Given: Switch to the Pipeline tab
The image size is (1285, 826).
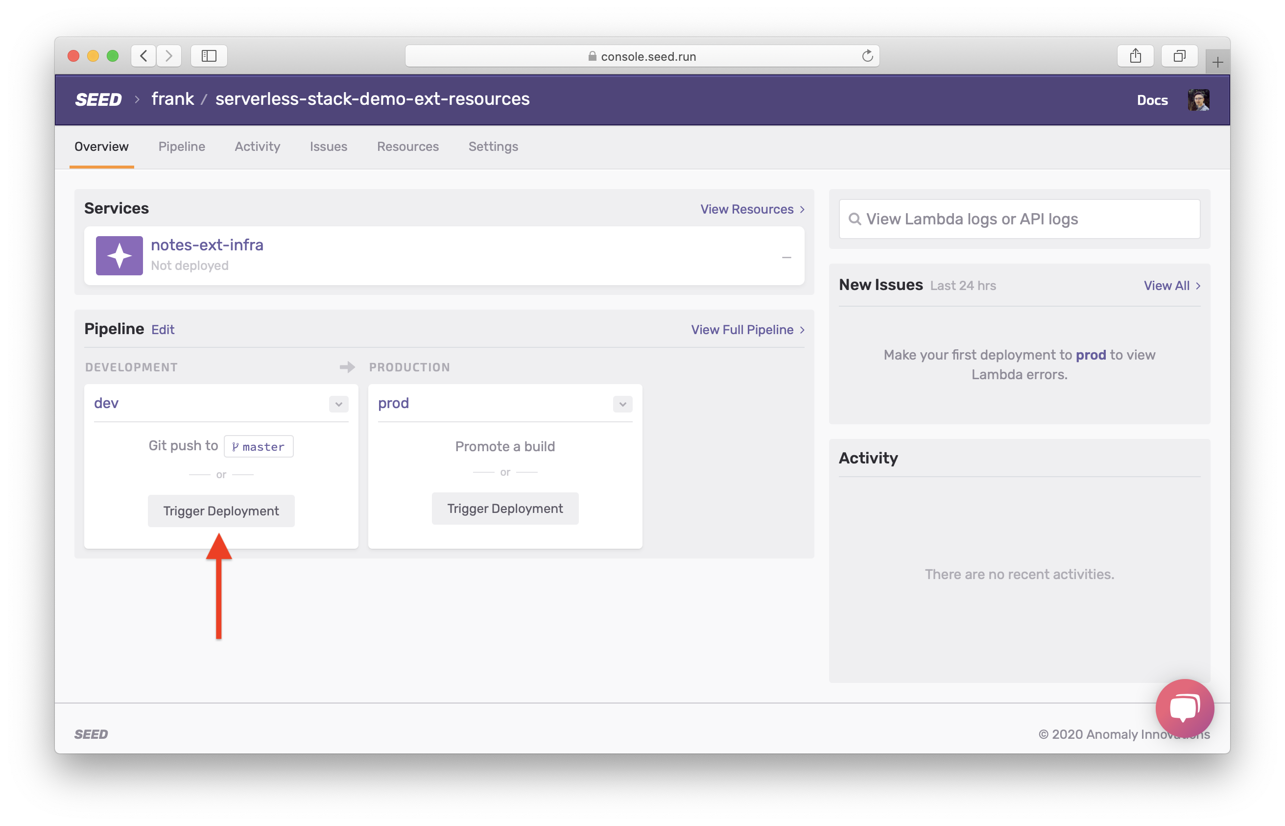Looking at the screenshot, I should [x=182, y=146].
